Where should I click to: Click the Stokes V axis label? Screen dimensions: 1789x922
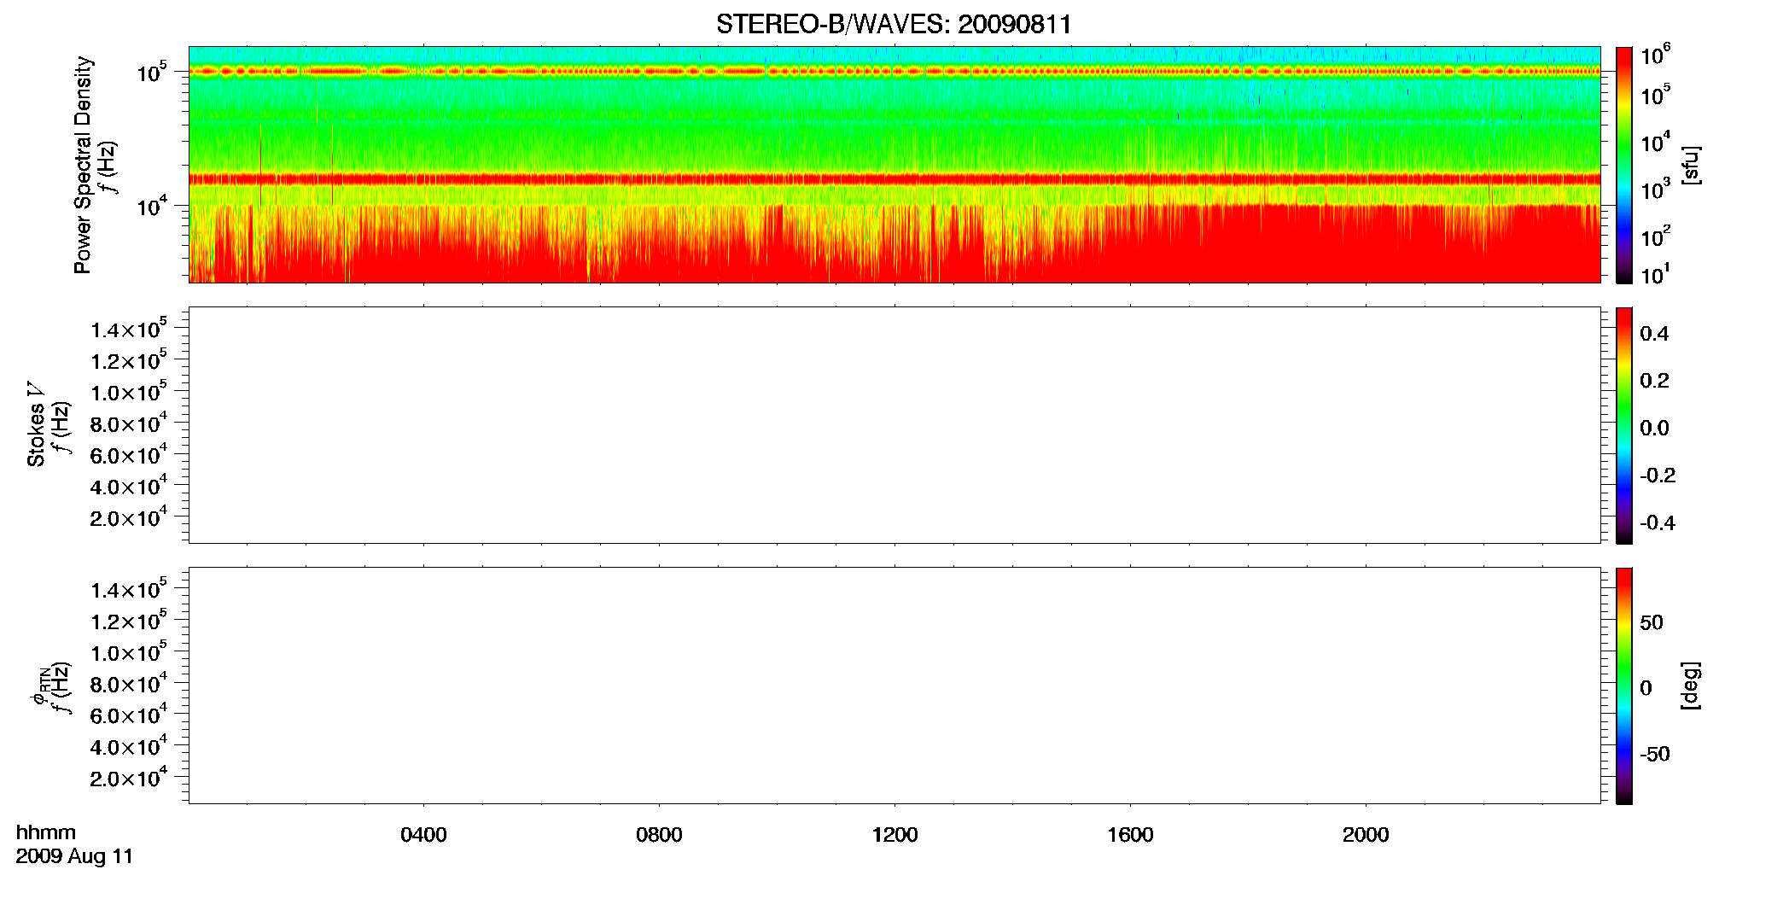[x=36, y=425]
